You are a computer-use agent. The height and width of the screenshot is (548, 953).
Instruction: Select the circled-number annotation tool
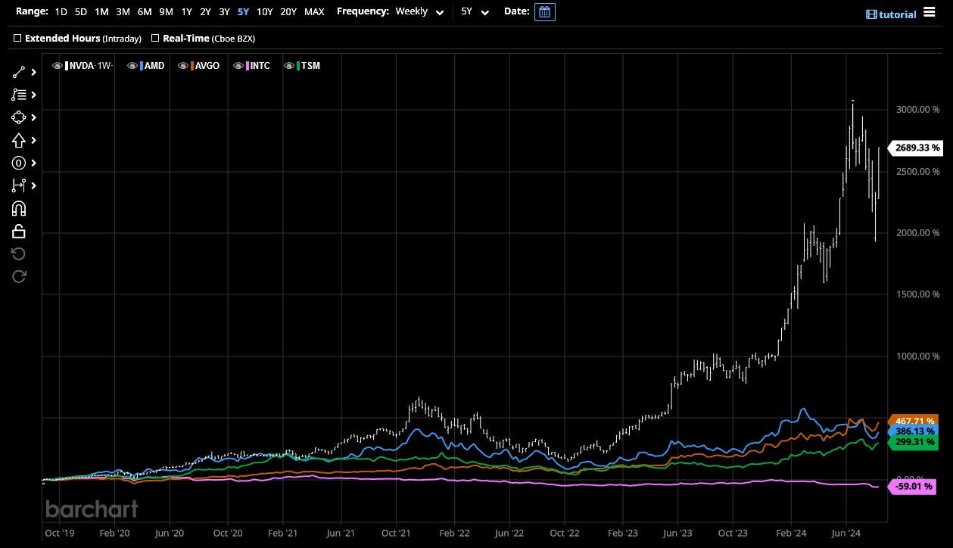[x=19, y=163]
